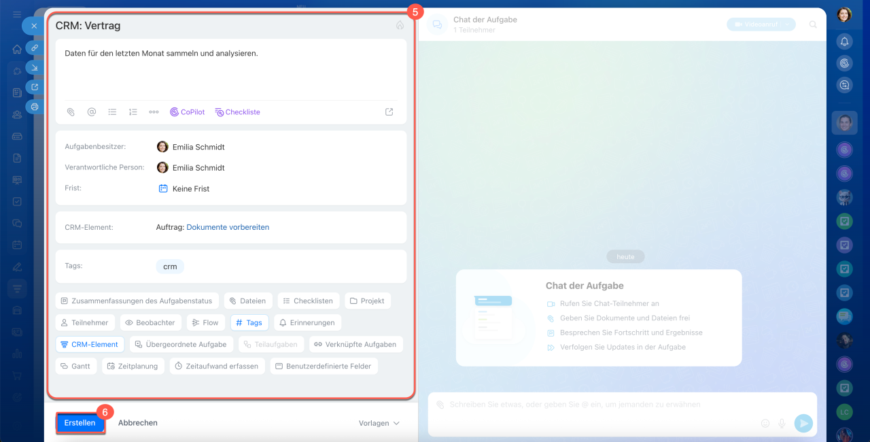Open the home icon in left sidebar
Viewport: 870px width, 442px height.
click(17, 49)
